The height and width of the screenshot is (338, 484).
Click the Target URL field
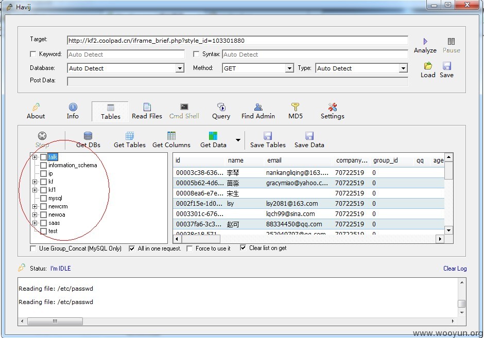237,41
